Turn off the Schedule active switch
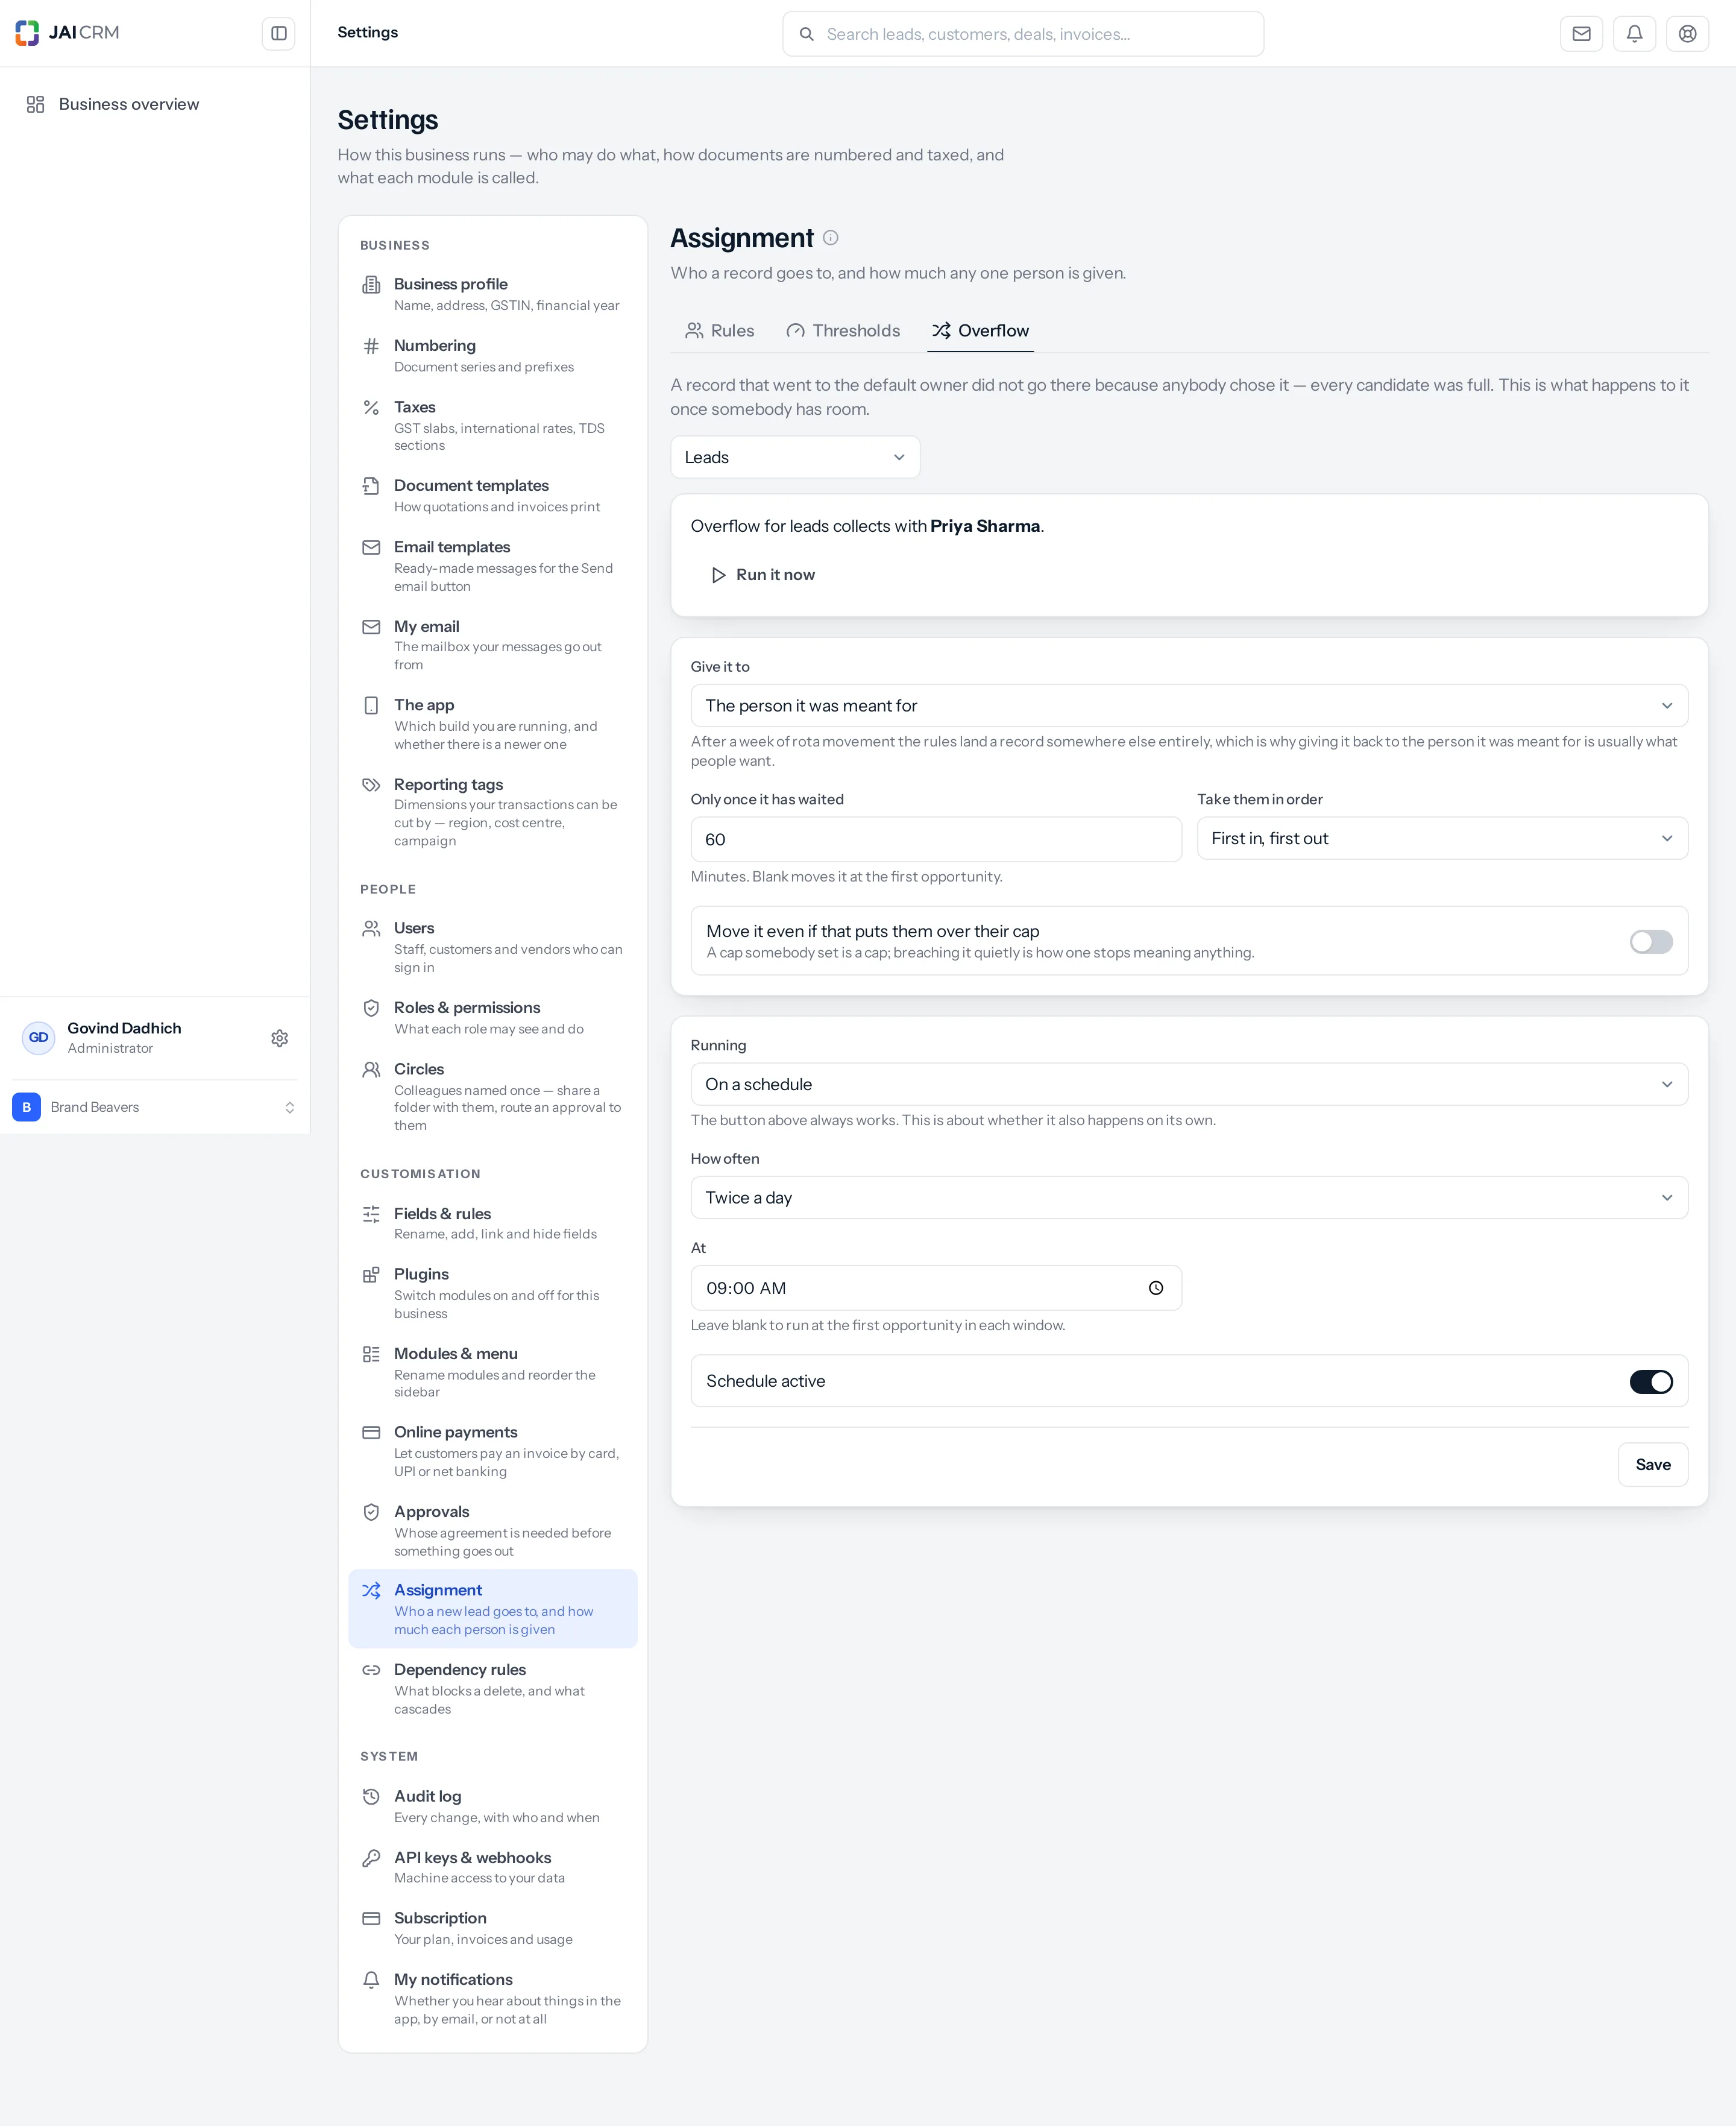The width and height of the screenshot is (1736, 2126). pos(1651,1382)
